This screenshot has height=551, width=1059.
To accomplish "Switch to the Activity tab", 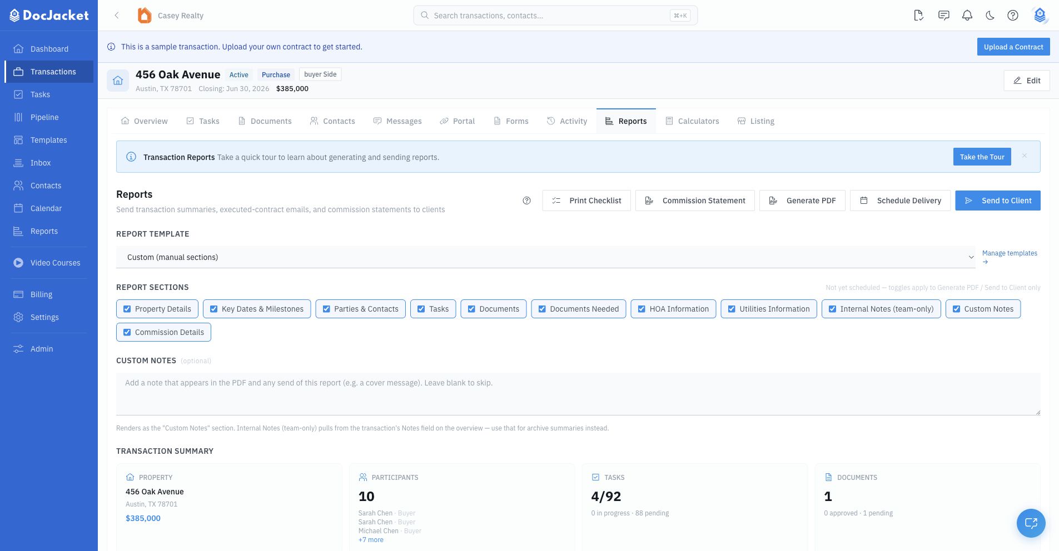I will (567, 121).
